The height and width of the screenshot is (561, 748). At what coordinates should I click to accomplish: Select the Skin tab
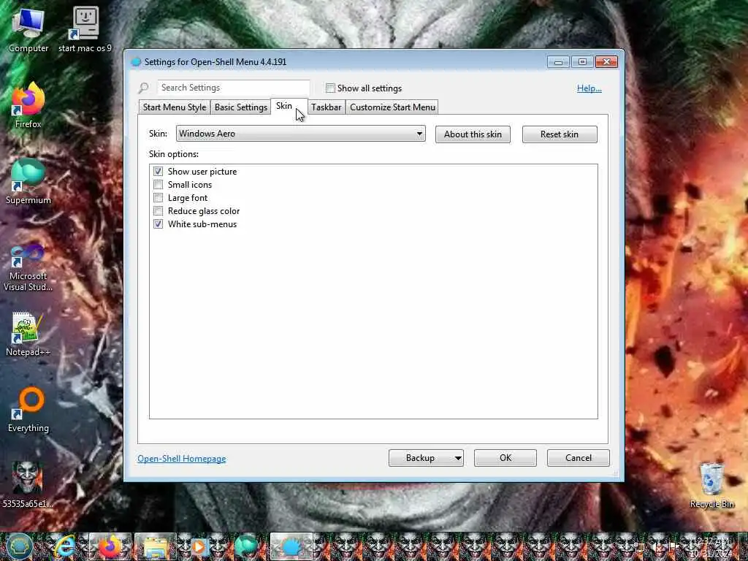click(289, 107)
